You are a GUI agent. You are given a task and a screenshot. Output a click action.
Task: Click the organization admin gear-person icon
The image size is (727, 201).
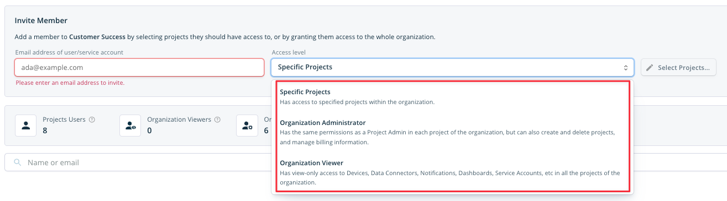pyautogui.click(x=247, y=126)
